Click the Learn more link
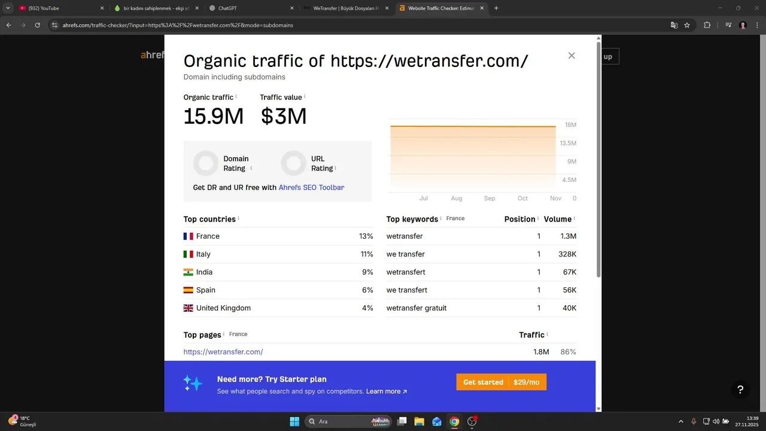The width and height of the screenshot is (766, 431). click(387, 391)
